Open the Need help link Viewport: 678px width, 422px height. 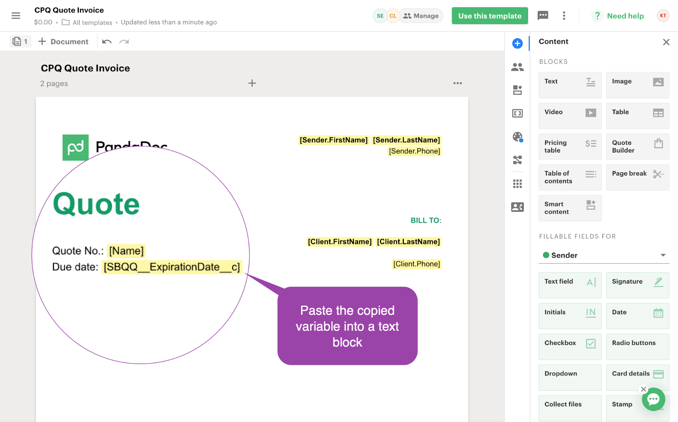625,16
